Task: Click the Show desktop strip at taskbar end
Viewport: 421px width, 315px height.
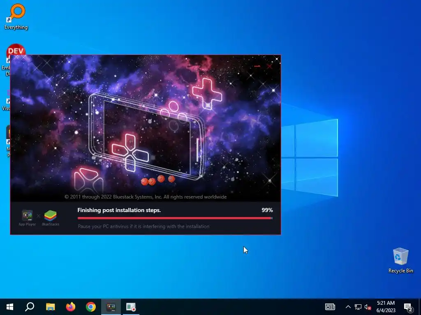Action: pos(420,307)
